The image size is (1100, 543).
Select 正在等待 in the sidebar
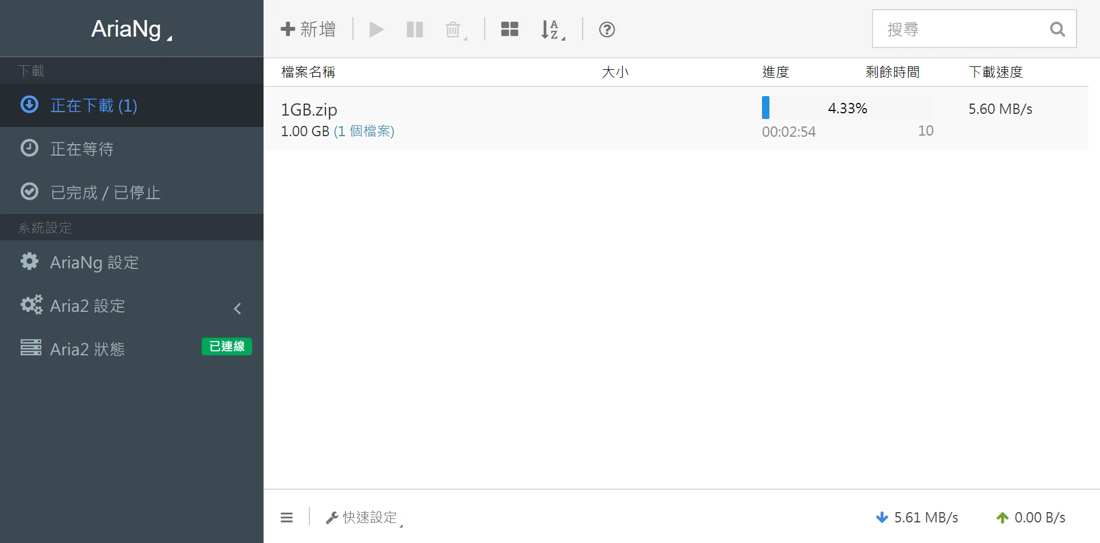82,148
